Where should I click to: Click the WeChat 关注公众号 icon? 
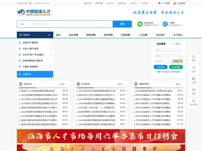click(140, 24)
